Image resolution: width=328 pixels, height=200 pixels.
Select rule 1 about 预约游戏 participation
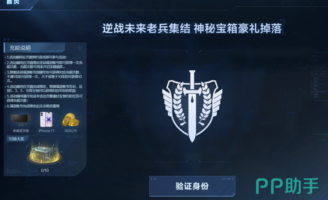pyautogui.click(x=37, y=57)
